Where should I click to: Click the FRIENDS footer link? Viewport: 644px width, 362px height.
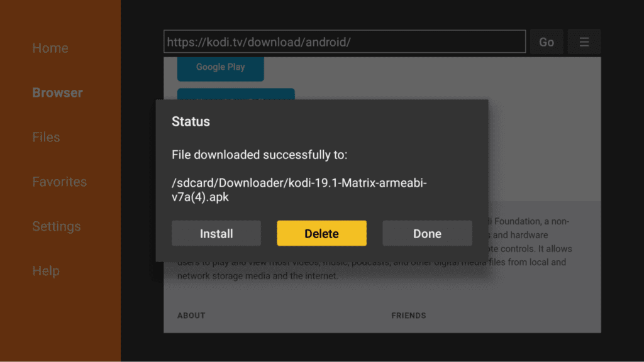tap(408, 315)
